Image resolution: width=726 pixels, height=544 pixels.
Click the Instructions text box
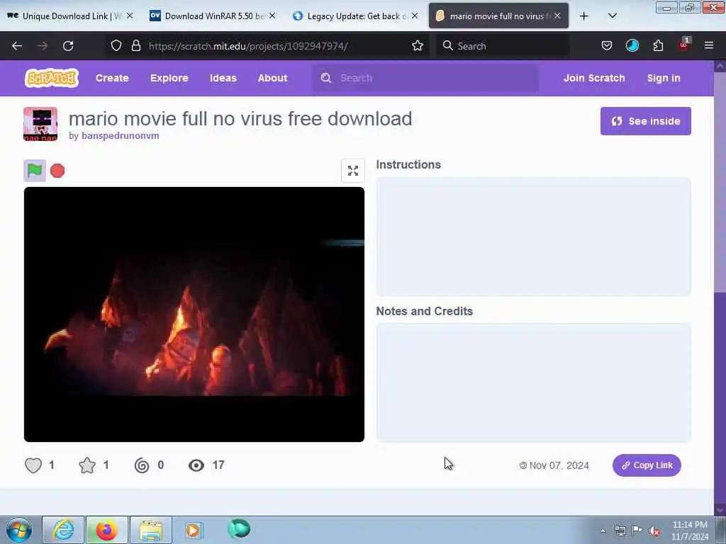[x=533, y=237]
